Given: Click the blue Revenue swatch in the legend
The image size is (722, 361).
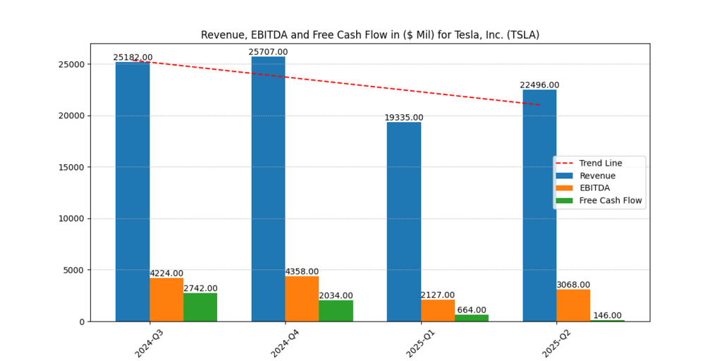Looking at the screenshot, I should point(565,176).
